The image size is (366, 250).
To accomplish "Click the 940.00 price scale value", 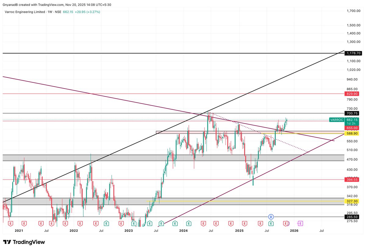I will [352, 79].
